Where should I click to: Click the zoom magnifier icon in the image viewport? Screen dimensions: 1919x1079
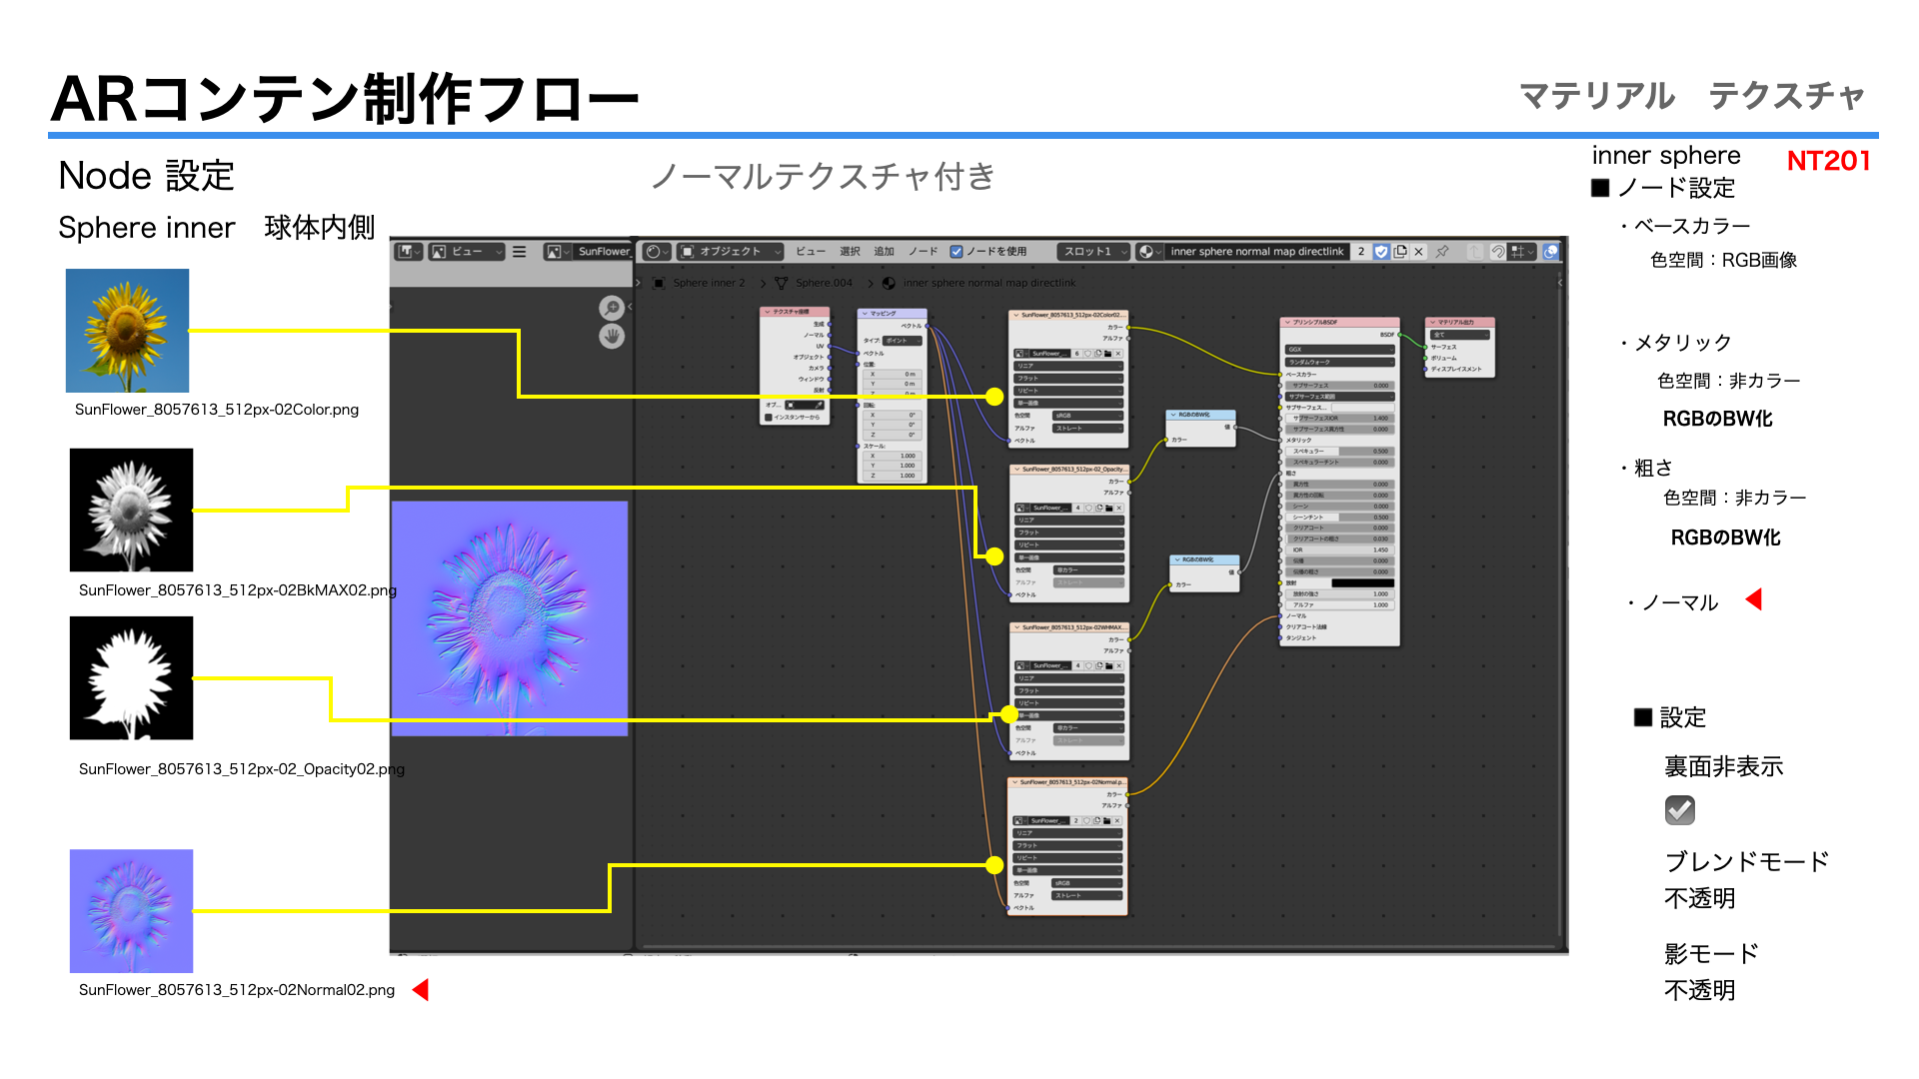click(612, 308)
